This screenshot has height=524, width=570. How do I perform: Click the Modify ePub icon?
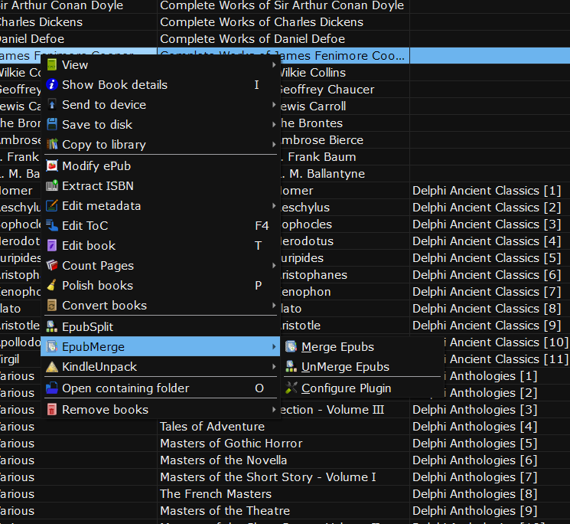[52, 166]
